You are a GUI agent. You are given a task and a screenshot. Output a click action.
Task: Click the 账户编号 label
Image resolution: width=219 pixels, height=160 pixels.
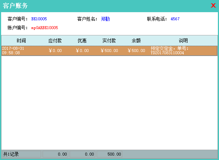coord(17,28)
